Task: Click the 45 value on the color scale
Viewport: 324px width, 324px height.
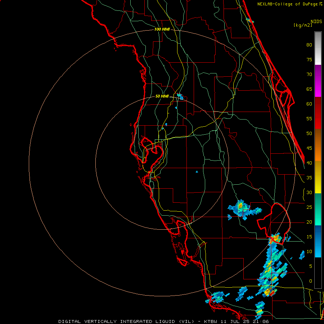Action: (309, 148)
